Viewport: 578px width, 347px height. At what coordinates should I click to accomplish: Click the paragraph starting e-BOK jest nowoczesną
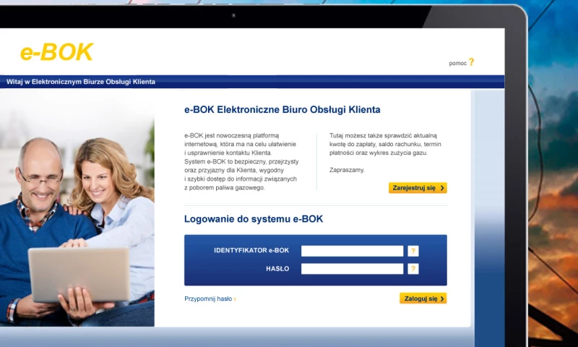241,161
